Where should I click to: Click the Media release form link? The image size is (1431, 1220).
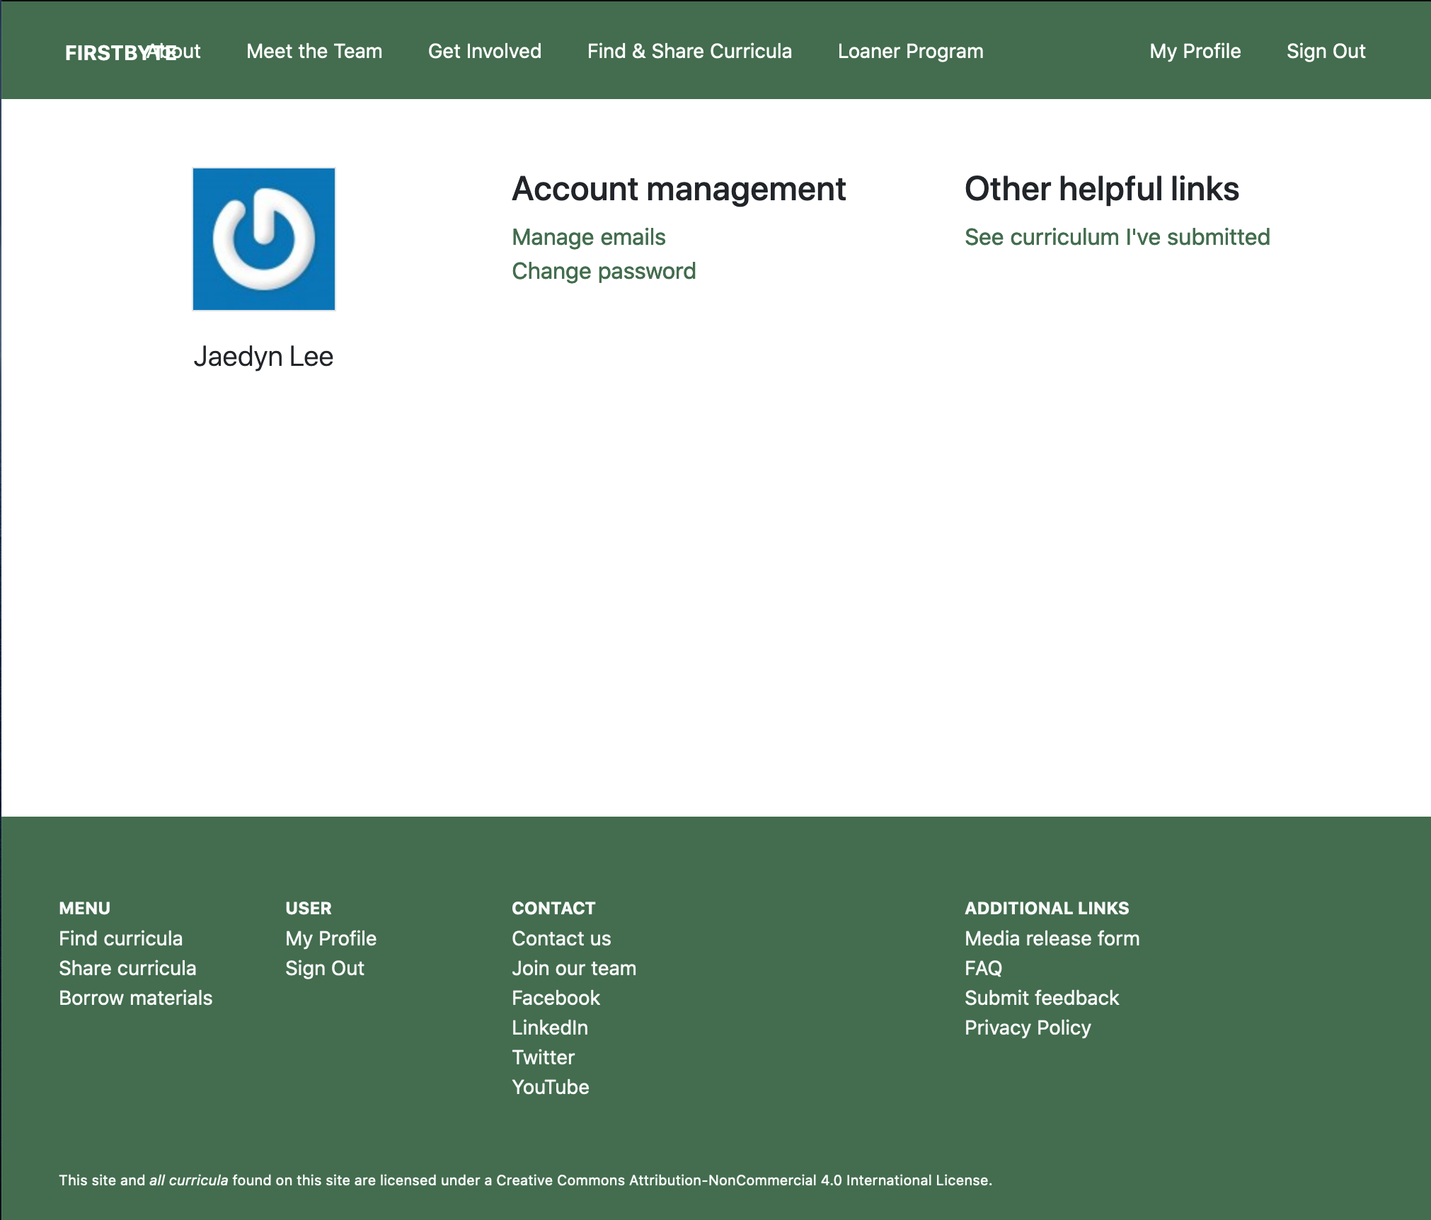pos(1052,938)
